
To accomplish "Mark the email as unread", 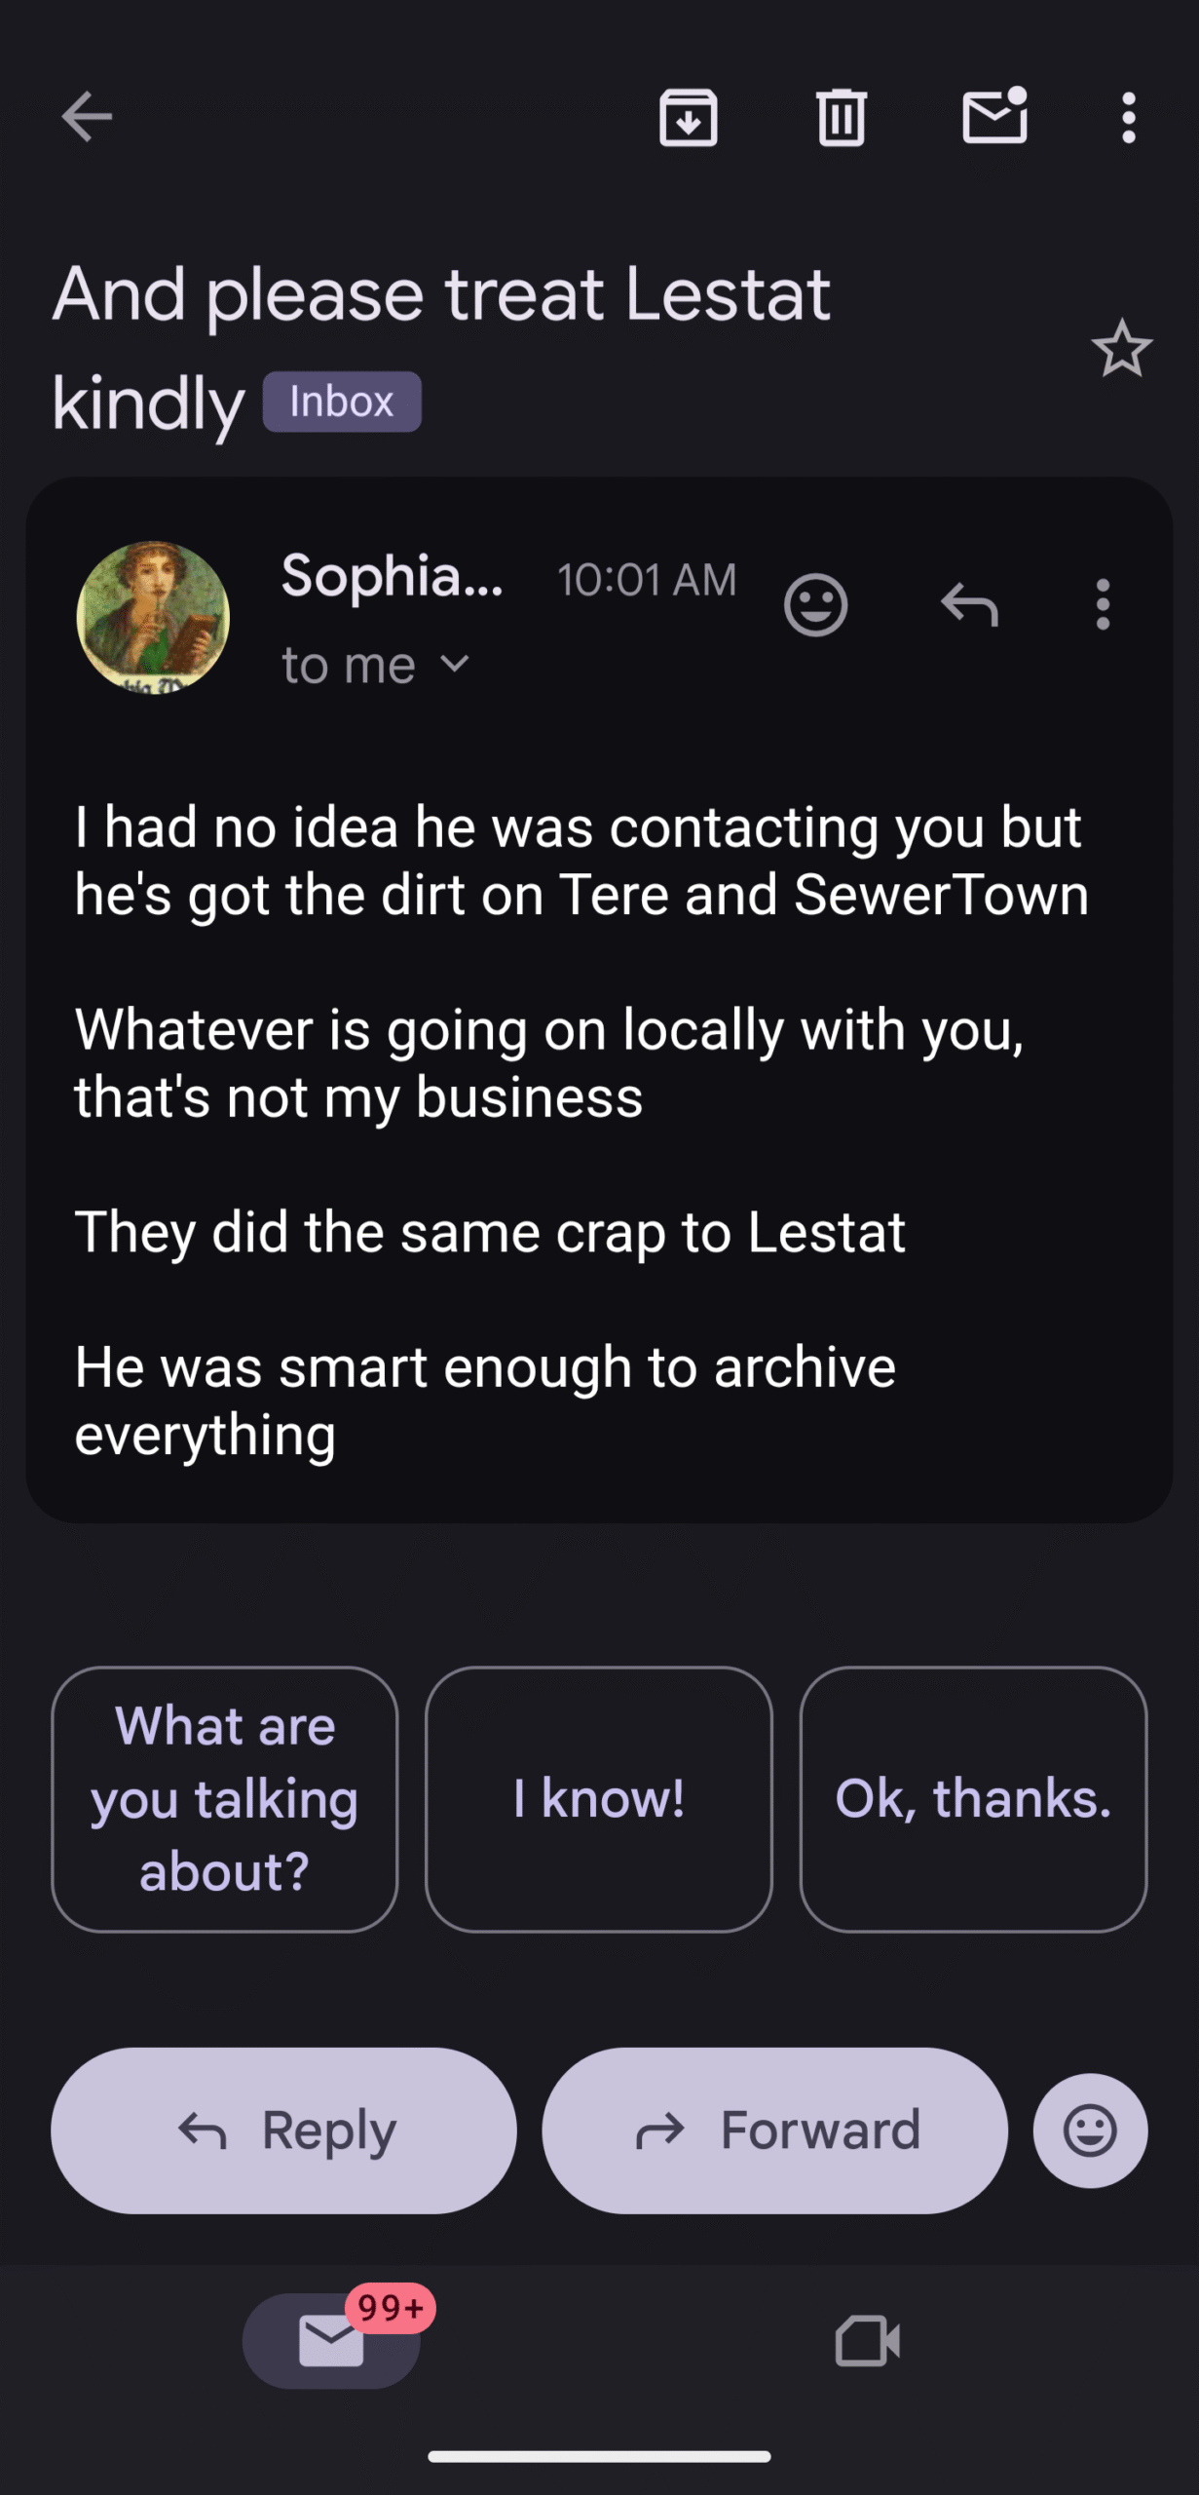I will coord(994,116).
